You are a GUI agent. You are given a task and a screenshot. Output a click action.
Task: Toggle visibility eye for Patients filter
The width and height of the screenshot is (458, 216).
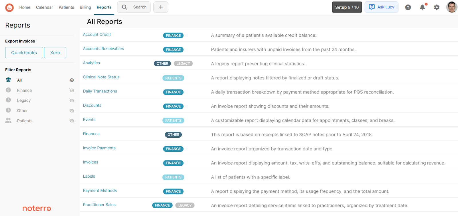[72, 121]
